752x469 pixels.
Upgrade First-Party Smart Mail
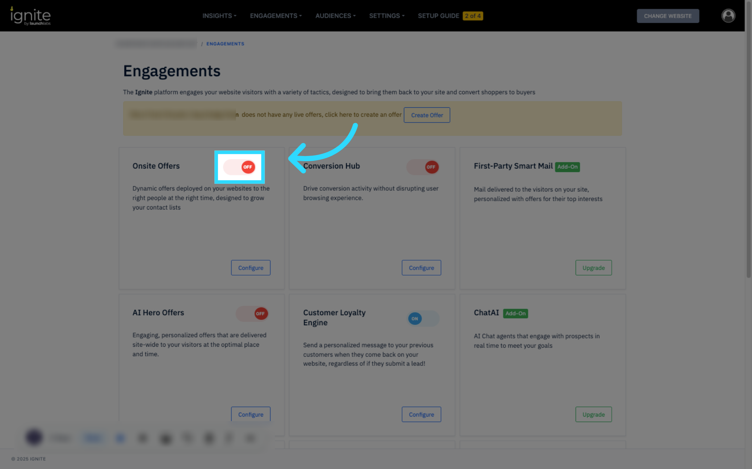pos(593,268)
